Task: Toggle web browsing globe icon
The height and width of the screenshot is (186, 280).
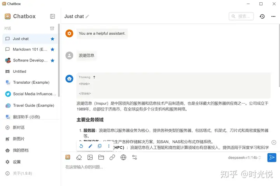Action: pos(123,157)
